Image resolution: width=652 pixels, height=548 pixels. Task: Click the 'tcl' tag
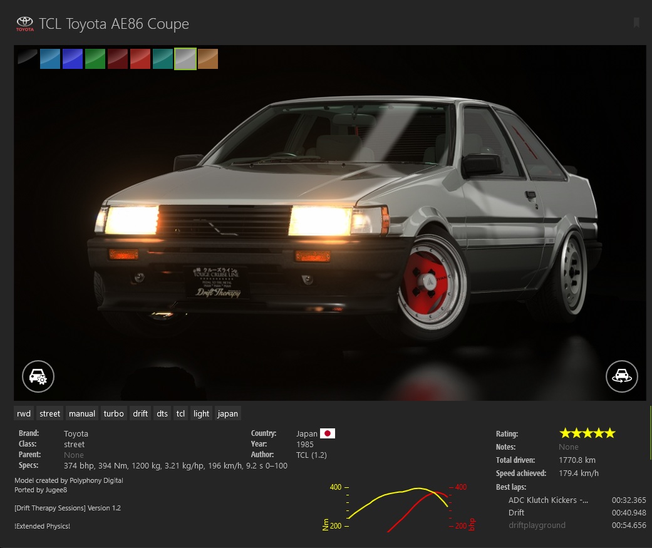pyautogui.click(x=180, y=413)
